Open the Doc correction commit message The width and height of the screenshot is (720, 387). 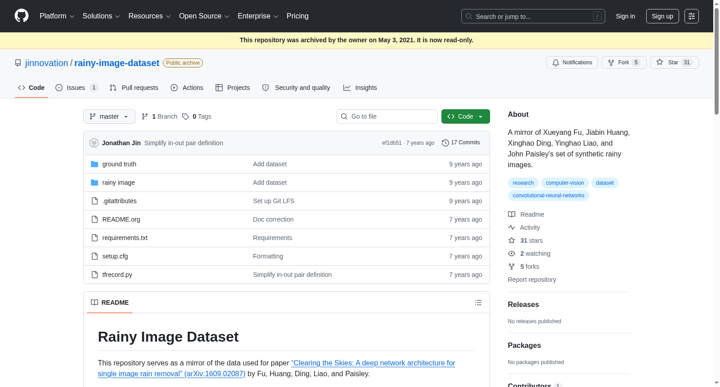273,219
